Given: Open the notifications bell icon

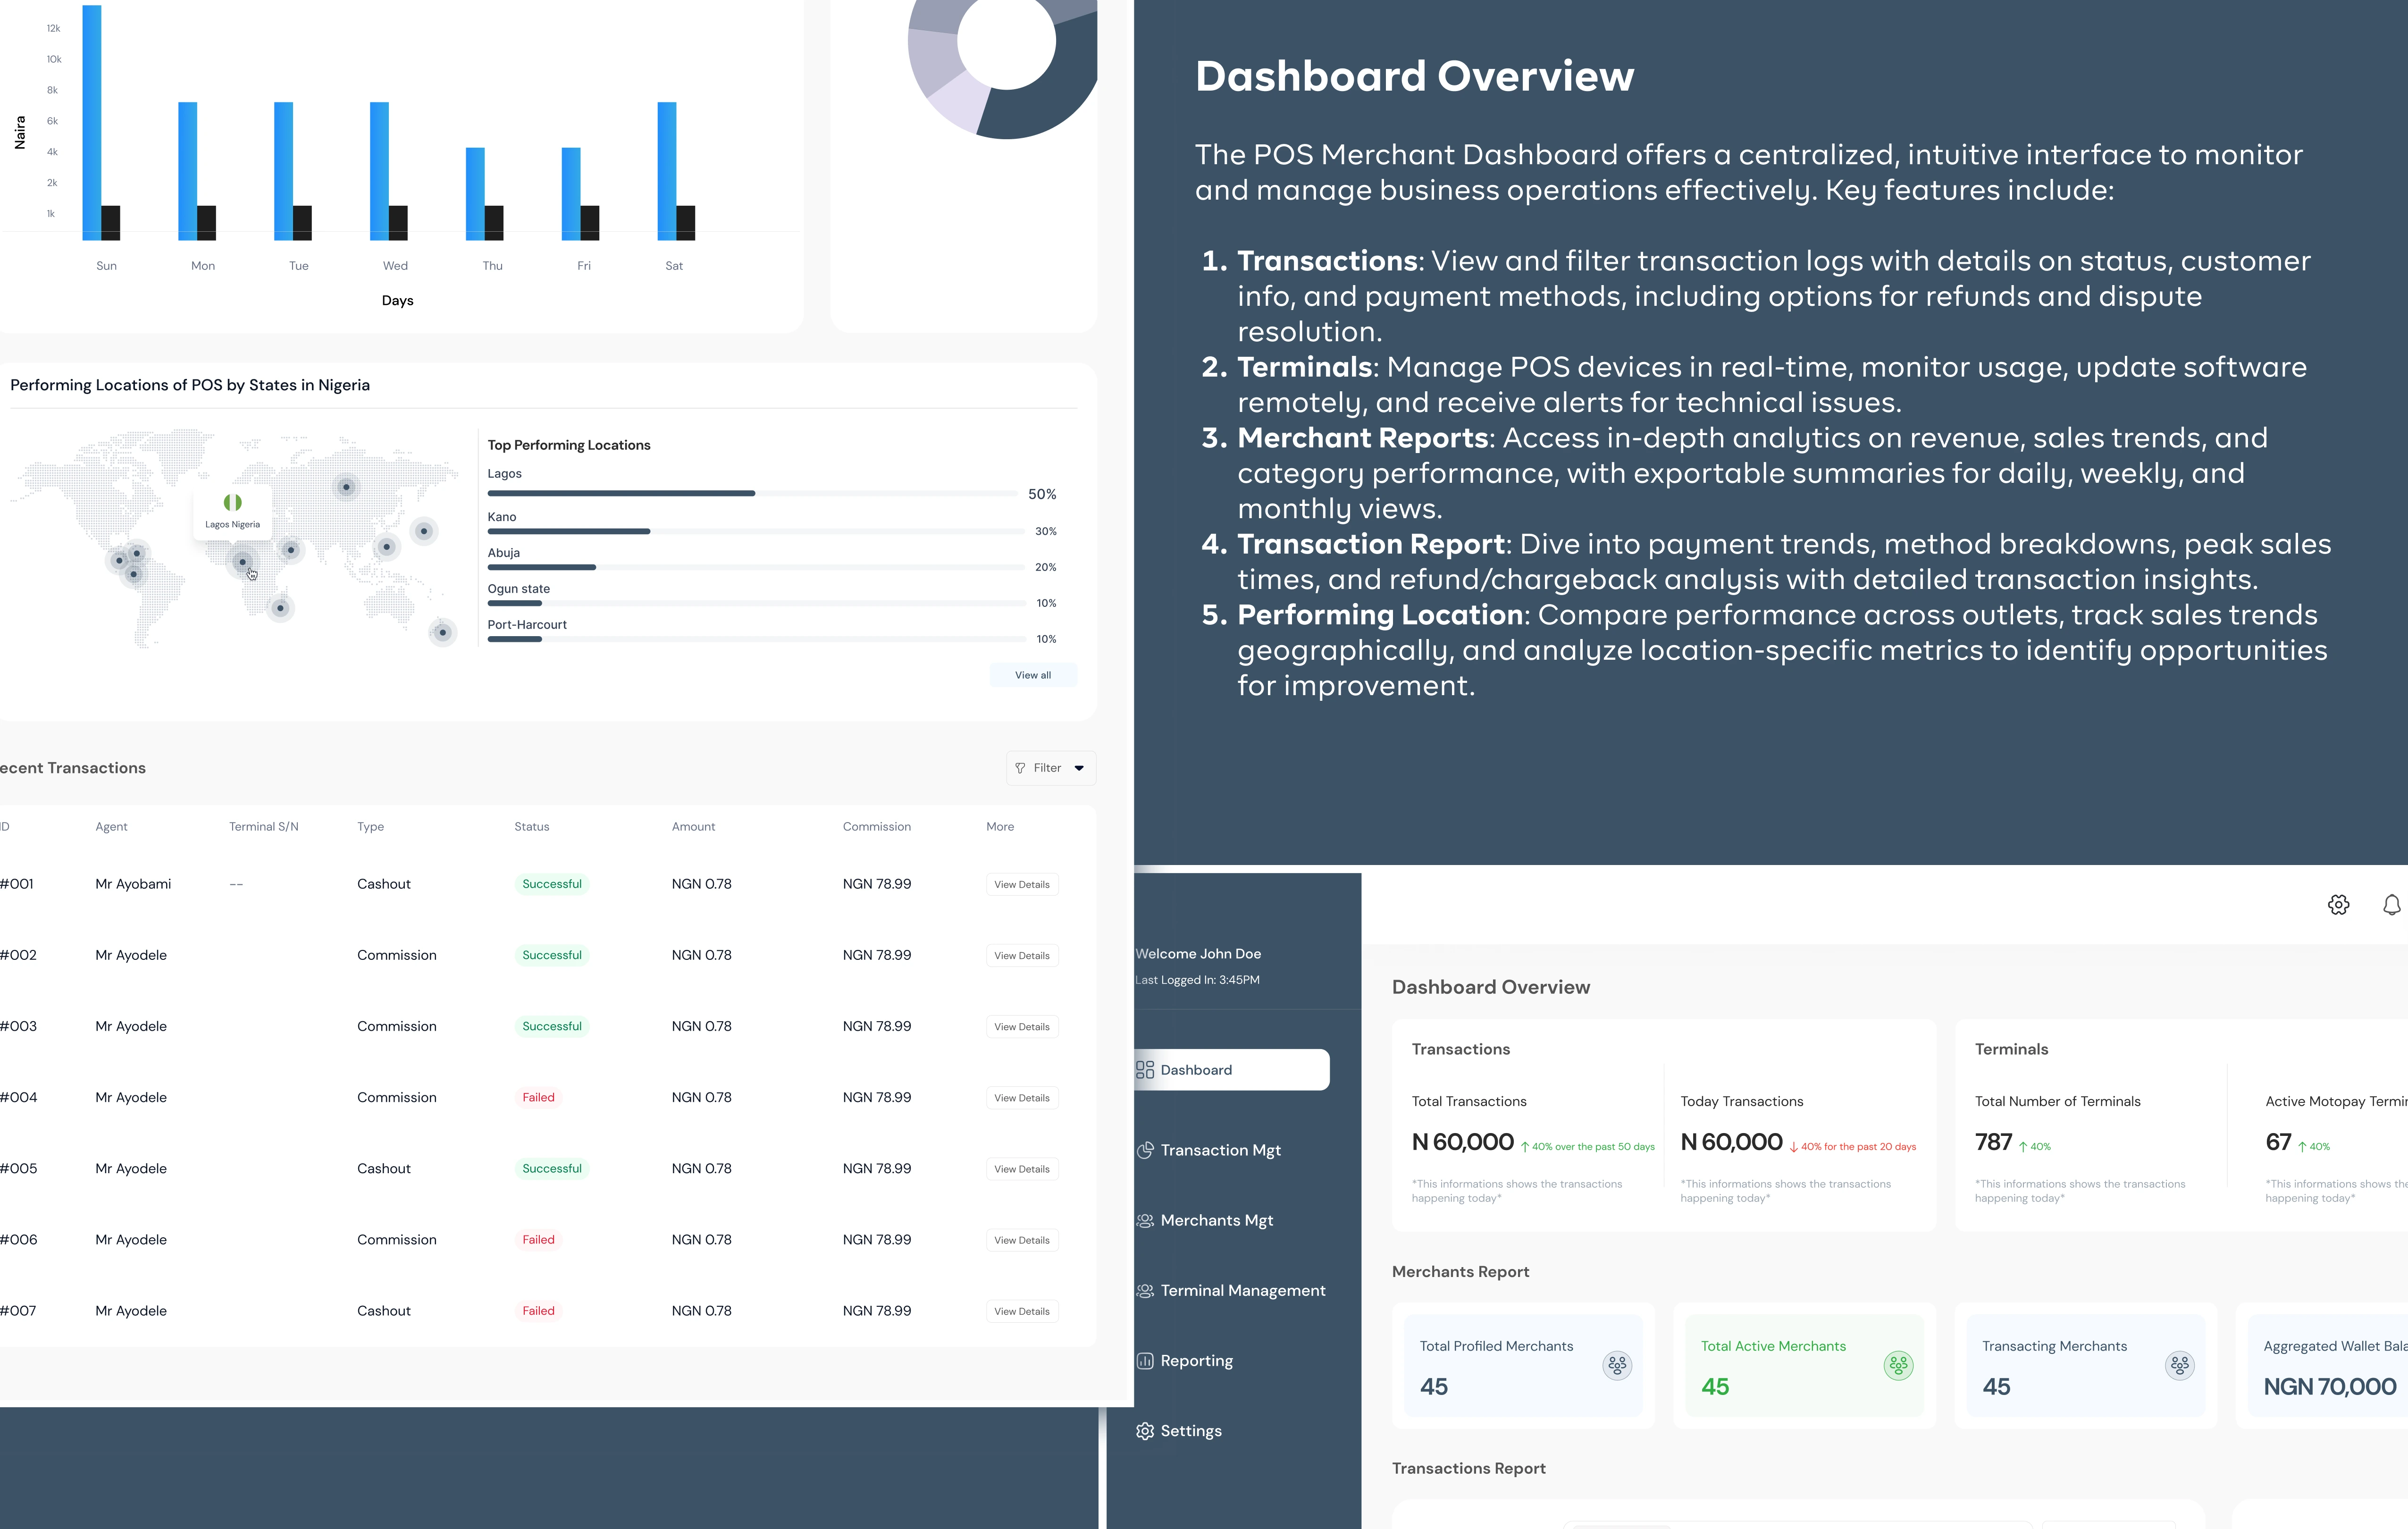Looking at the screenshot, I should (x=2391, y=905).
